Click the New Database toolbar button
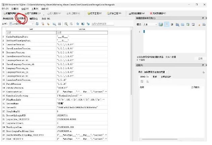 [x=11, y=13]
